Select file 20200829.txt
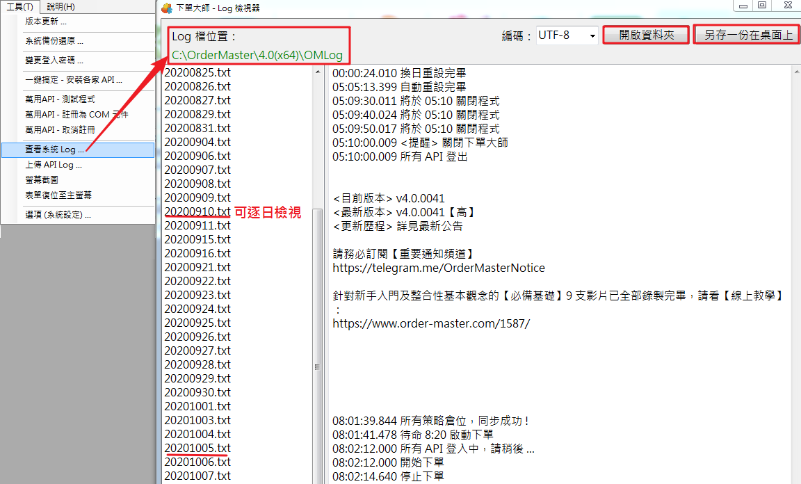Image resolution: width=801 pixels, height=484 pixels. [197, 114]
